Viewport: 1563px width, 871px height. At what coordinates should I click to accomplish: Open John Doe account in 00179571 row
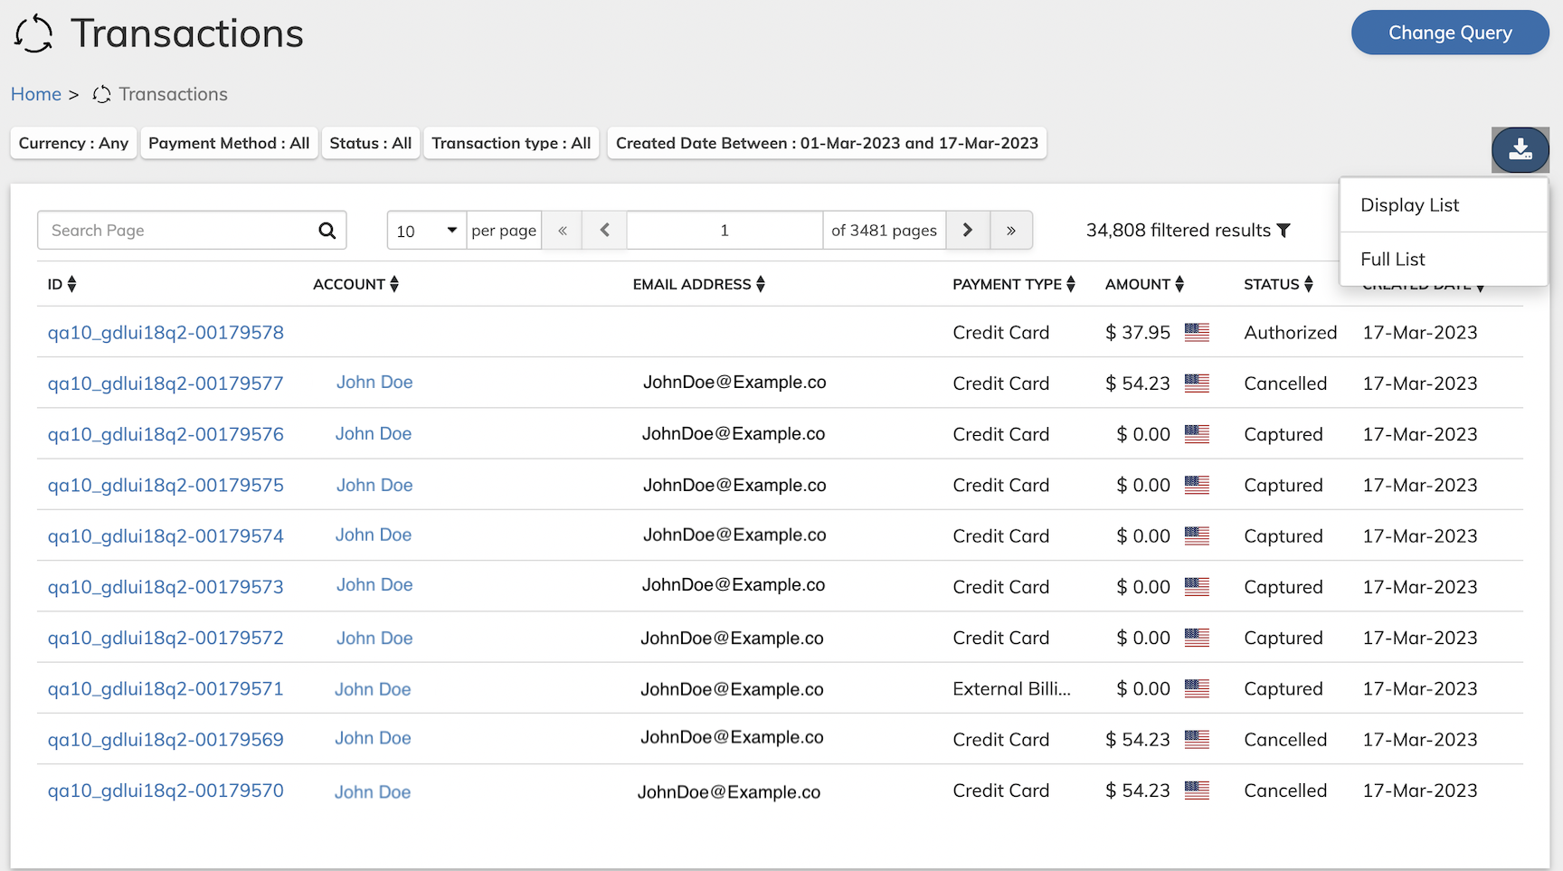(373, 689)
